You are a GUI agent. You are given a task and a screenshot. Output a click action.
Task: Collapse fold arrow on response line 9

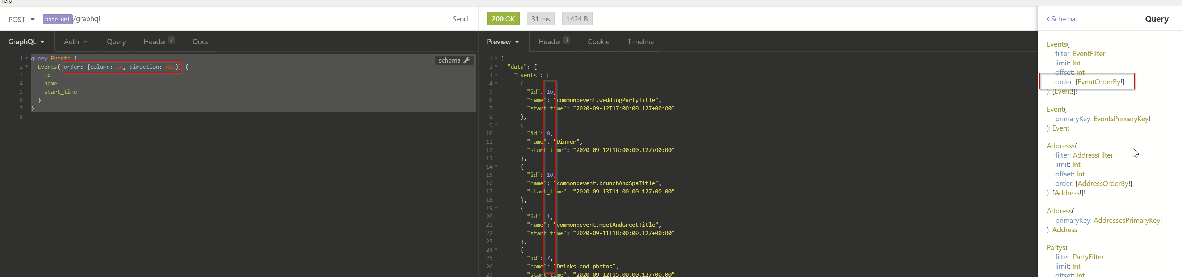coord(496,125)
